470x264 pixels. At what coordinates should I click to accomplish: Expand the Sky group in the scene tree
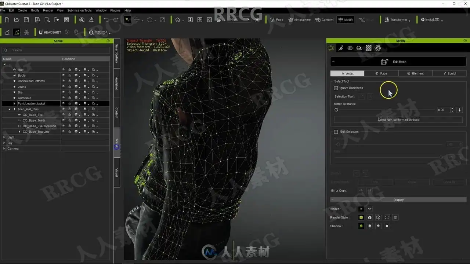[4, 143]
